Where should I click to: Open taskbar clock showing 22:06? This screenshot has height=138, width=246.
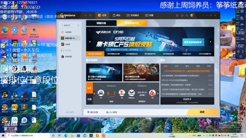235,136
